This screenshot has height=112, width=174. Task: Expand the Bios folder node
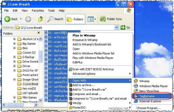(14, 48)
